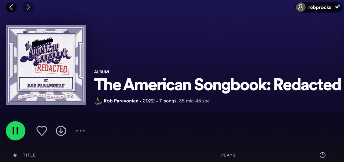
Task: Click the 11 songs count text
Action: (x=168, y=101)
